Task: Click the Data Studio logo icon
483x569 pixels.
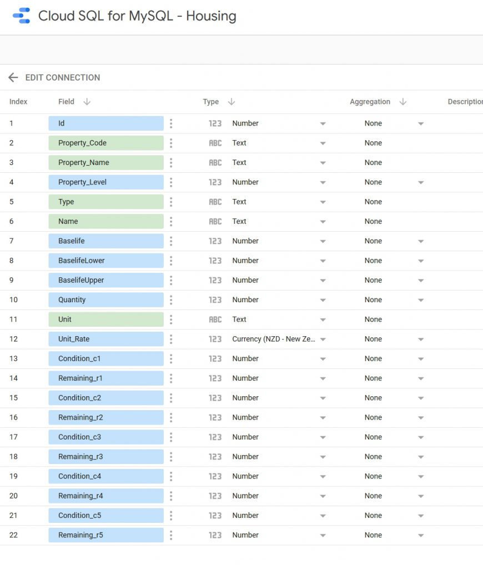Action: pyautogui.click(x=21, y=16)
